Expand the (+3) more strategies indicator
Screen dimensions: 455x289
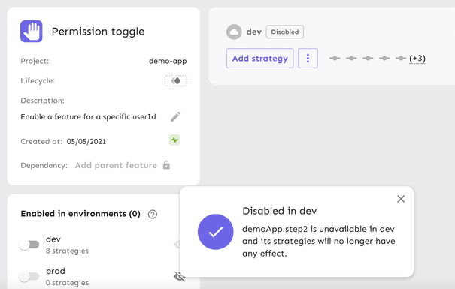[x=417, y=59]
